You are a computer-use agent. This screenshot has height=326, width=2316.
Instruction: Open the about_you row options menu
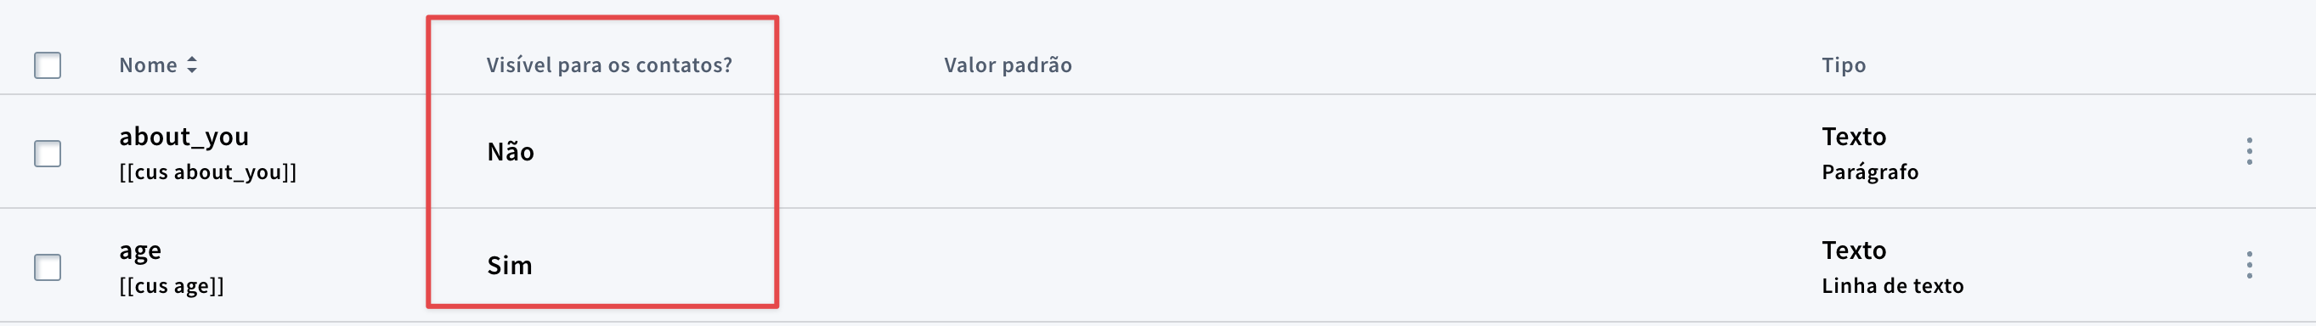coord(2249,151)
